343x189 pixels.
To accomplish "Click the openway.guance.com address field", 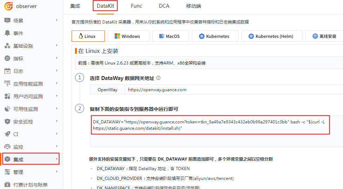I will point(234,90).
